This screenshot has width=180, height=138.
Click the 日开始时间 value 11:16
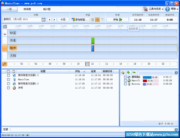pyautogui.click(x=138, y=20)
